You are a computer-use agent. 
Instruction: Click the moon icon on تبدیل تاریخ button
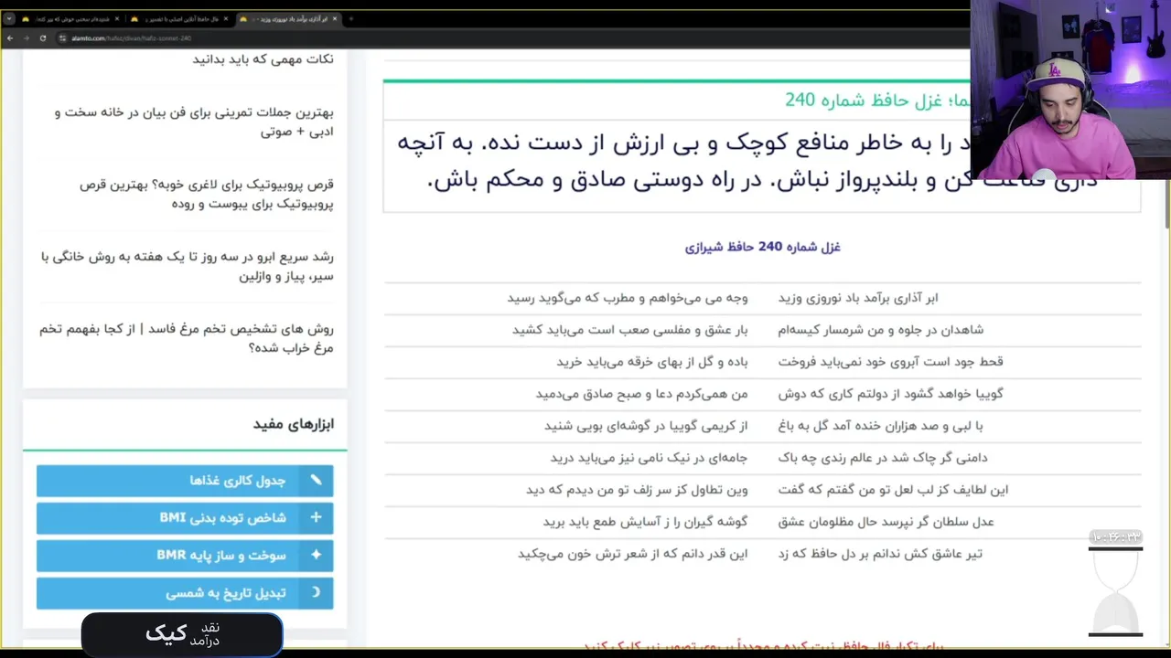(x=316, y=592)
